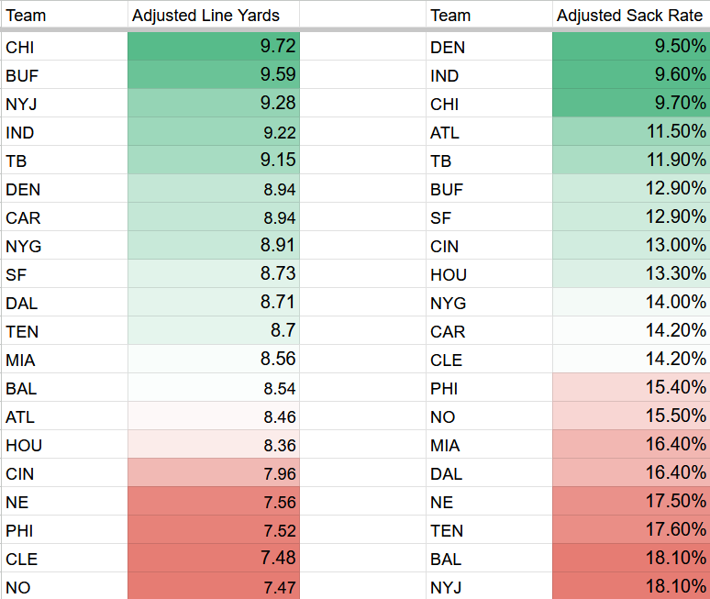Click the red cell with 7.47
The width and height of the screenshot is (710, 599).
[x=213, y=587]
